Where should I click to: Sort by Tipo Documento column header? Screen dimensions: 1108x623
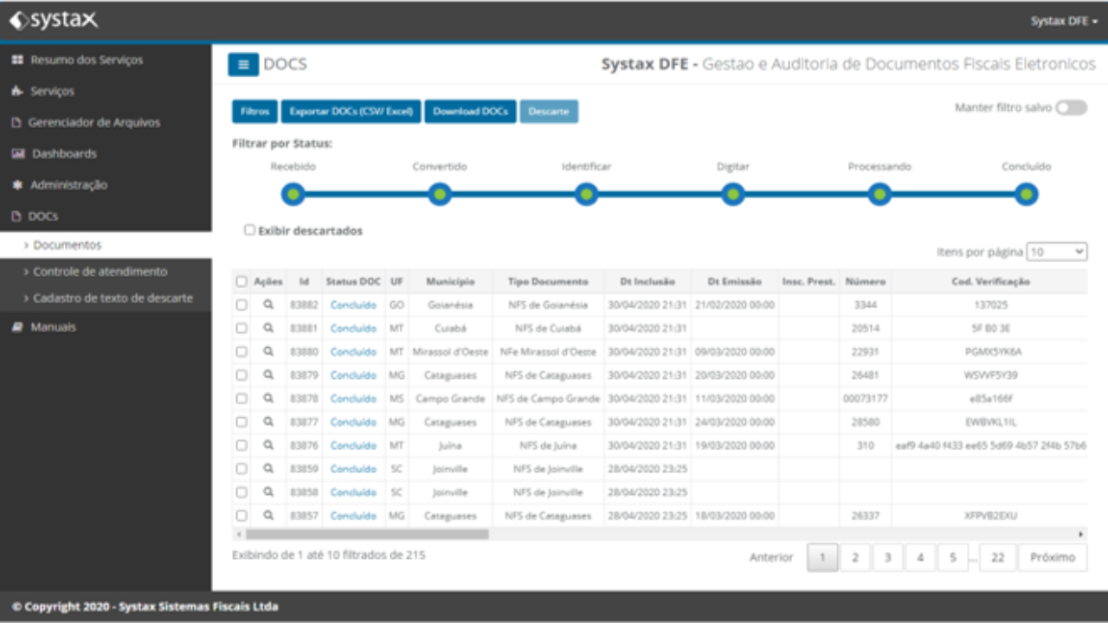click(548, 281)
